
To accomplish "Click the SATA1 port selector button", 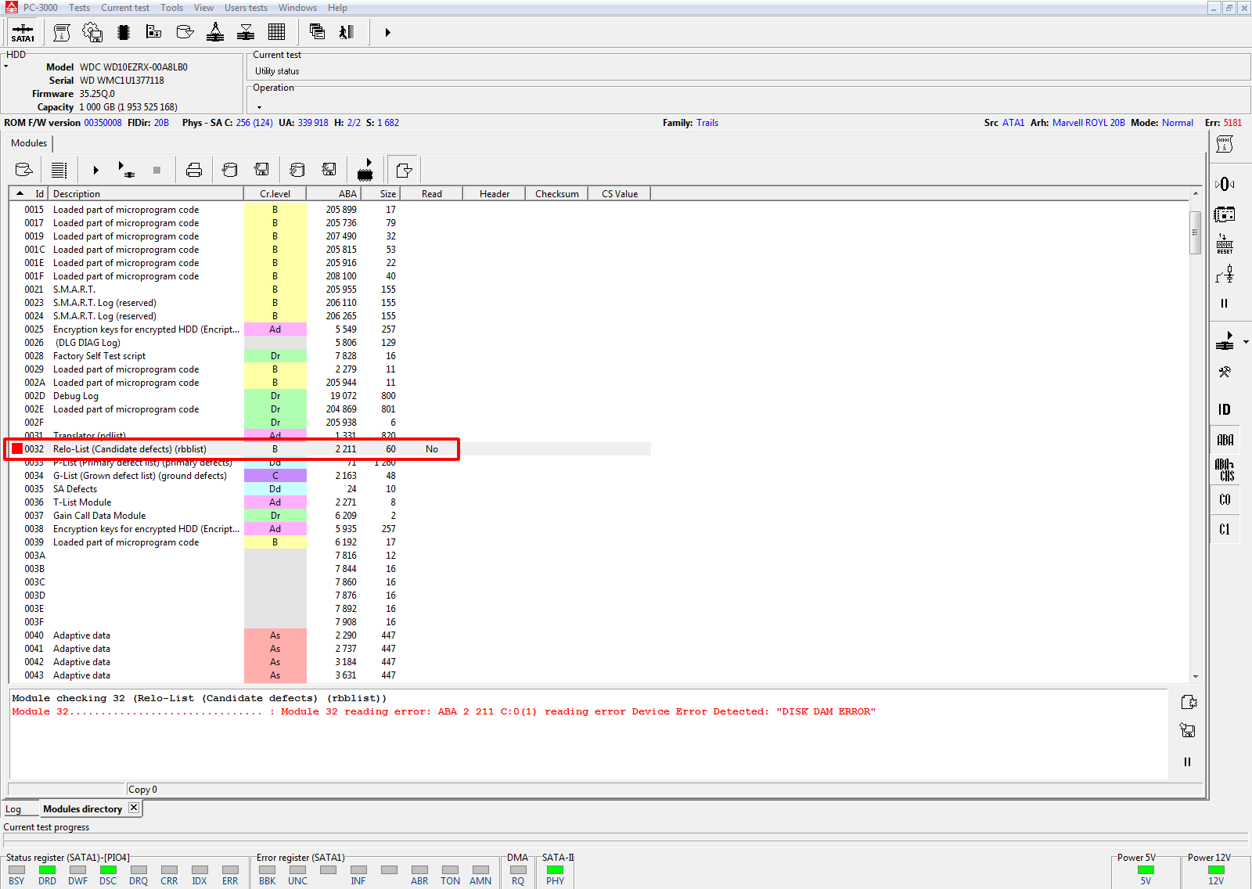I will 23,32.
